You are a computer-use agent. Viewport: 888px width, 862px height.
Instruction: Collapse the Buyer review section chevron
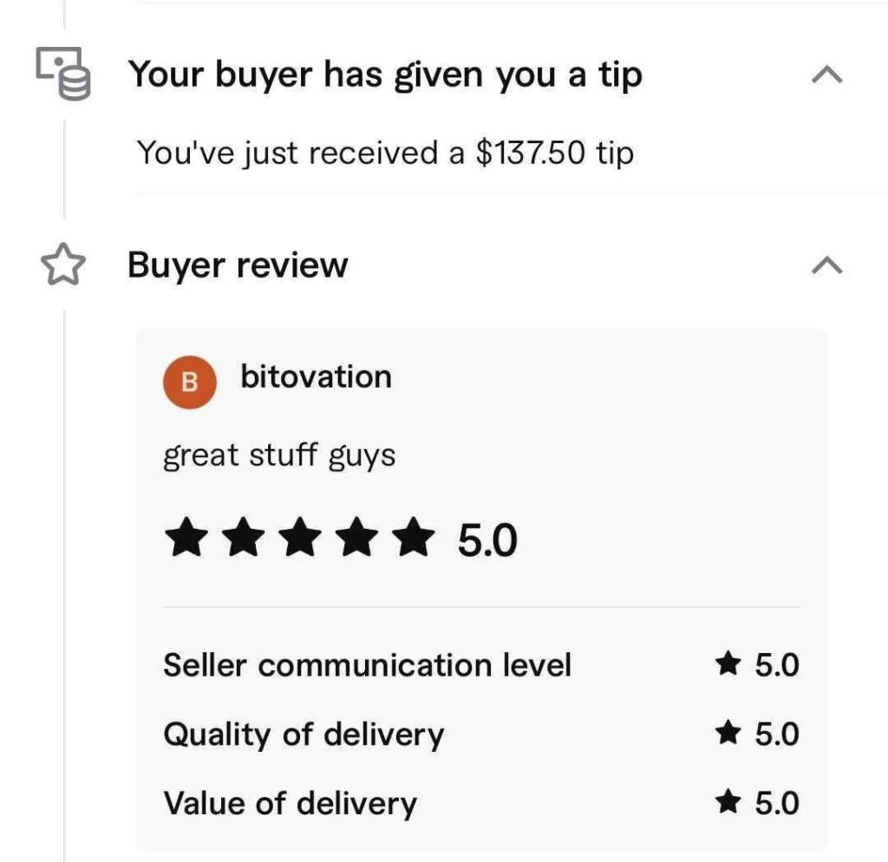pyautogui.click(x=826, y=265)
